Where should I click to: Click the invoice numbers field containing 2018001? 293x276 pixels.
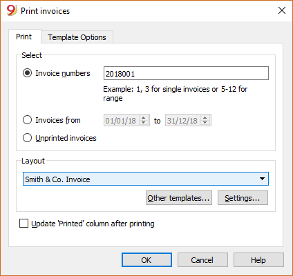[186, 73]
